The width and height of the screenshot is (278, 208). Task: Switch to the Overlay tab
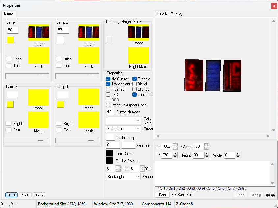coord(177,14)
